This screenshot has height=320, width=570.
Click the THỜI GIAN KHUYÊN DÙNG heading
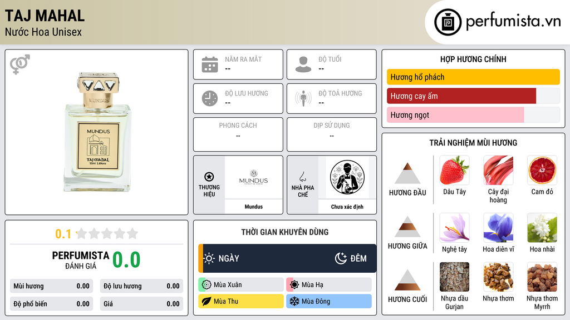285,232
